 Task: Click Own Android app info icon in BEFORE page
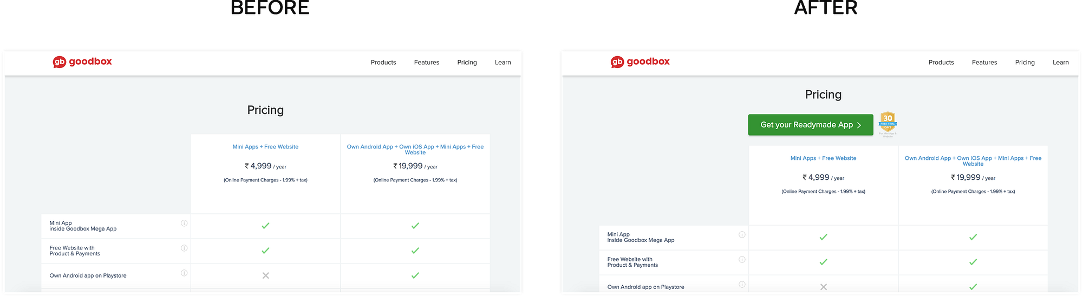184,273
